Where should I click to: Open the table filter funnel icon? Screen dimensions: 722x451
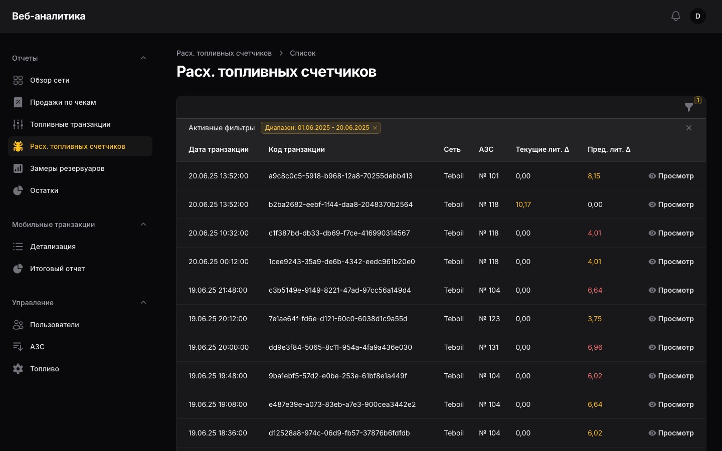click(x=689, y=107)
